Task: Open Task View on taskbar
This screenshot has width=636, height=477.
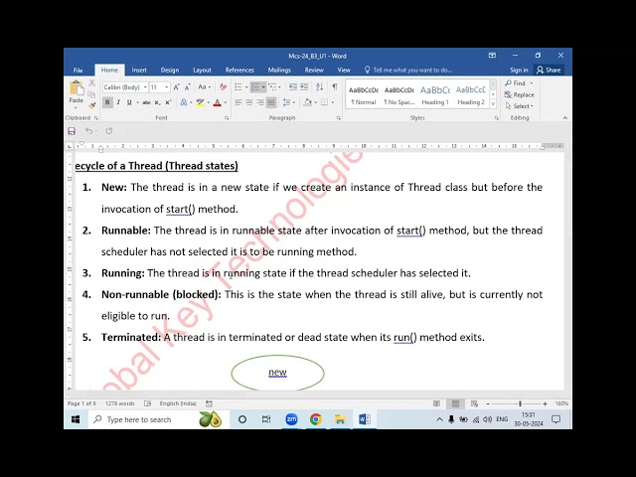Action: point(266,419)
